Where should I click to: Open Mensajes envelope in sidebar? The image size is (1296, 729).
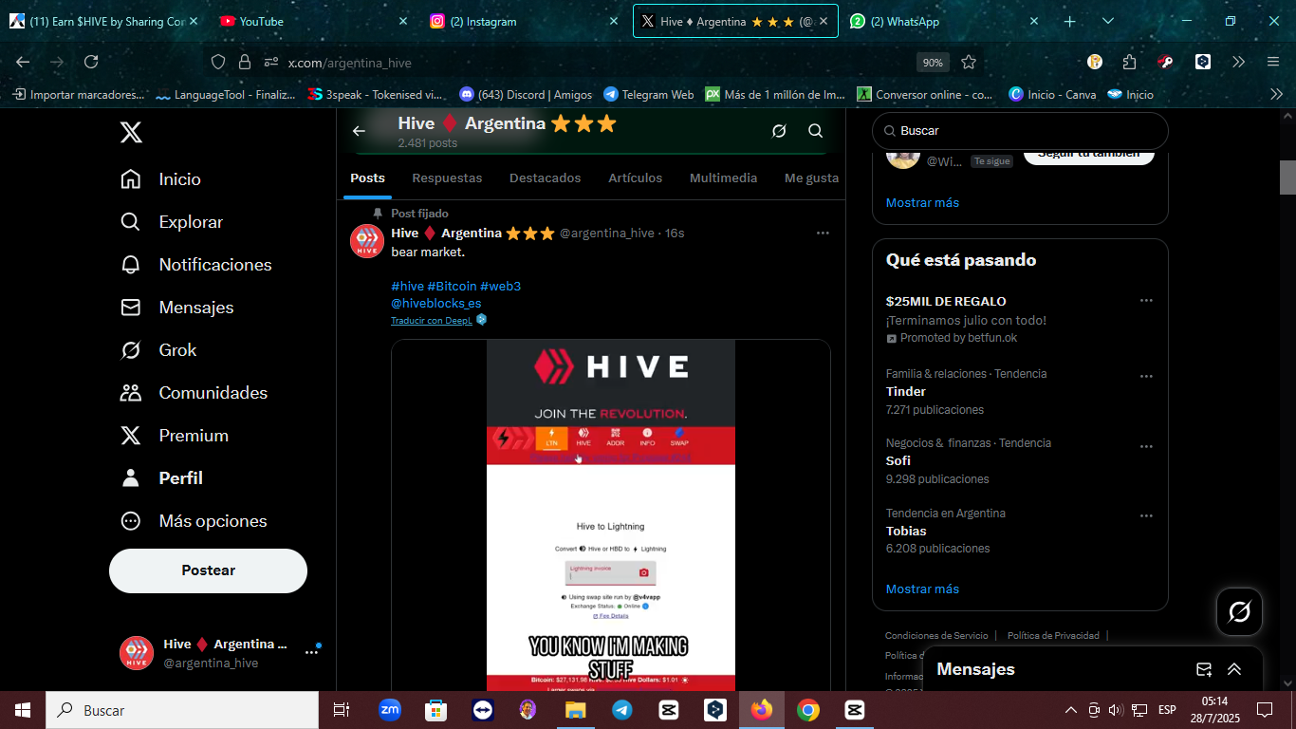click(176, 308)
